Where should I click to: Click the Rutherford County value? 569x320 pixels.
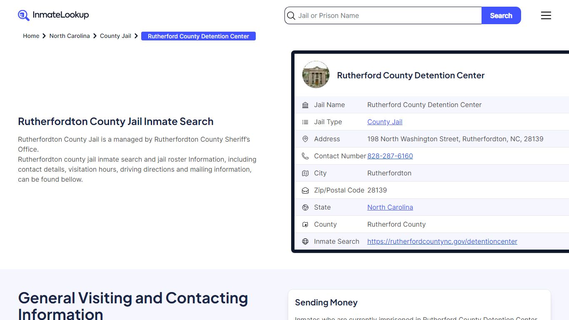[396, 224]
